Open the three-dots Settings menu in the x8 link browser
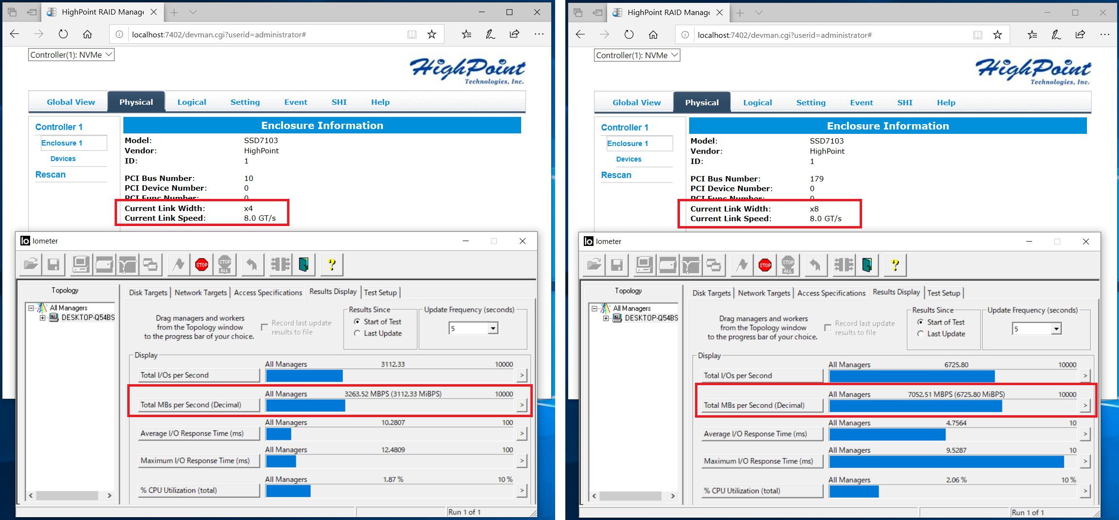Viewport: 1119px width, 520px height. [x=1105, y=34]
